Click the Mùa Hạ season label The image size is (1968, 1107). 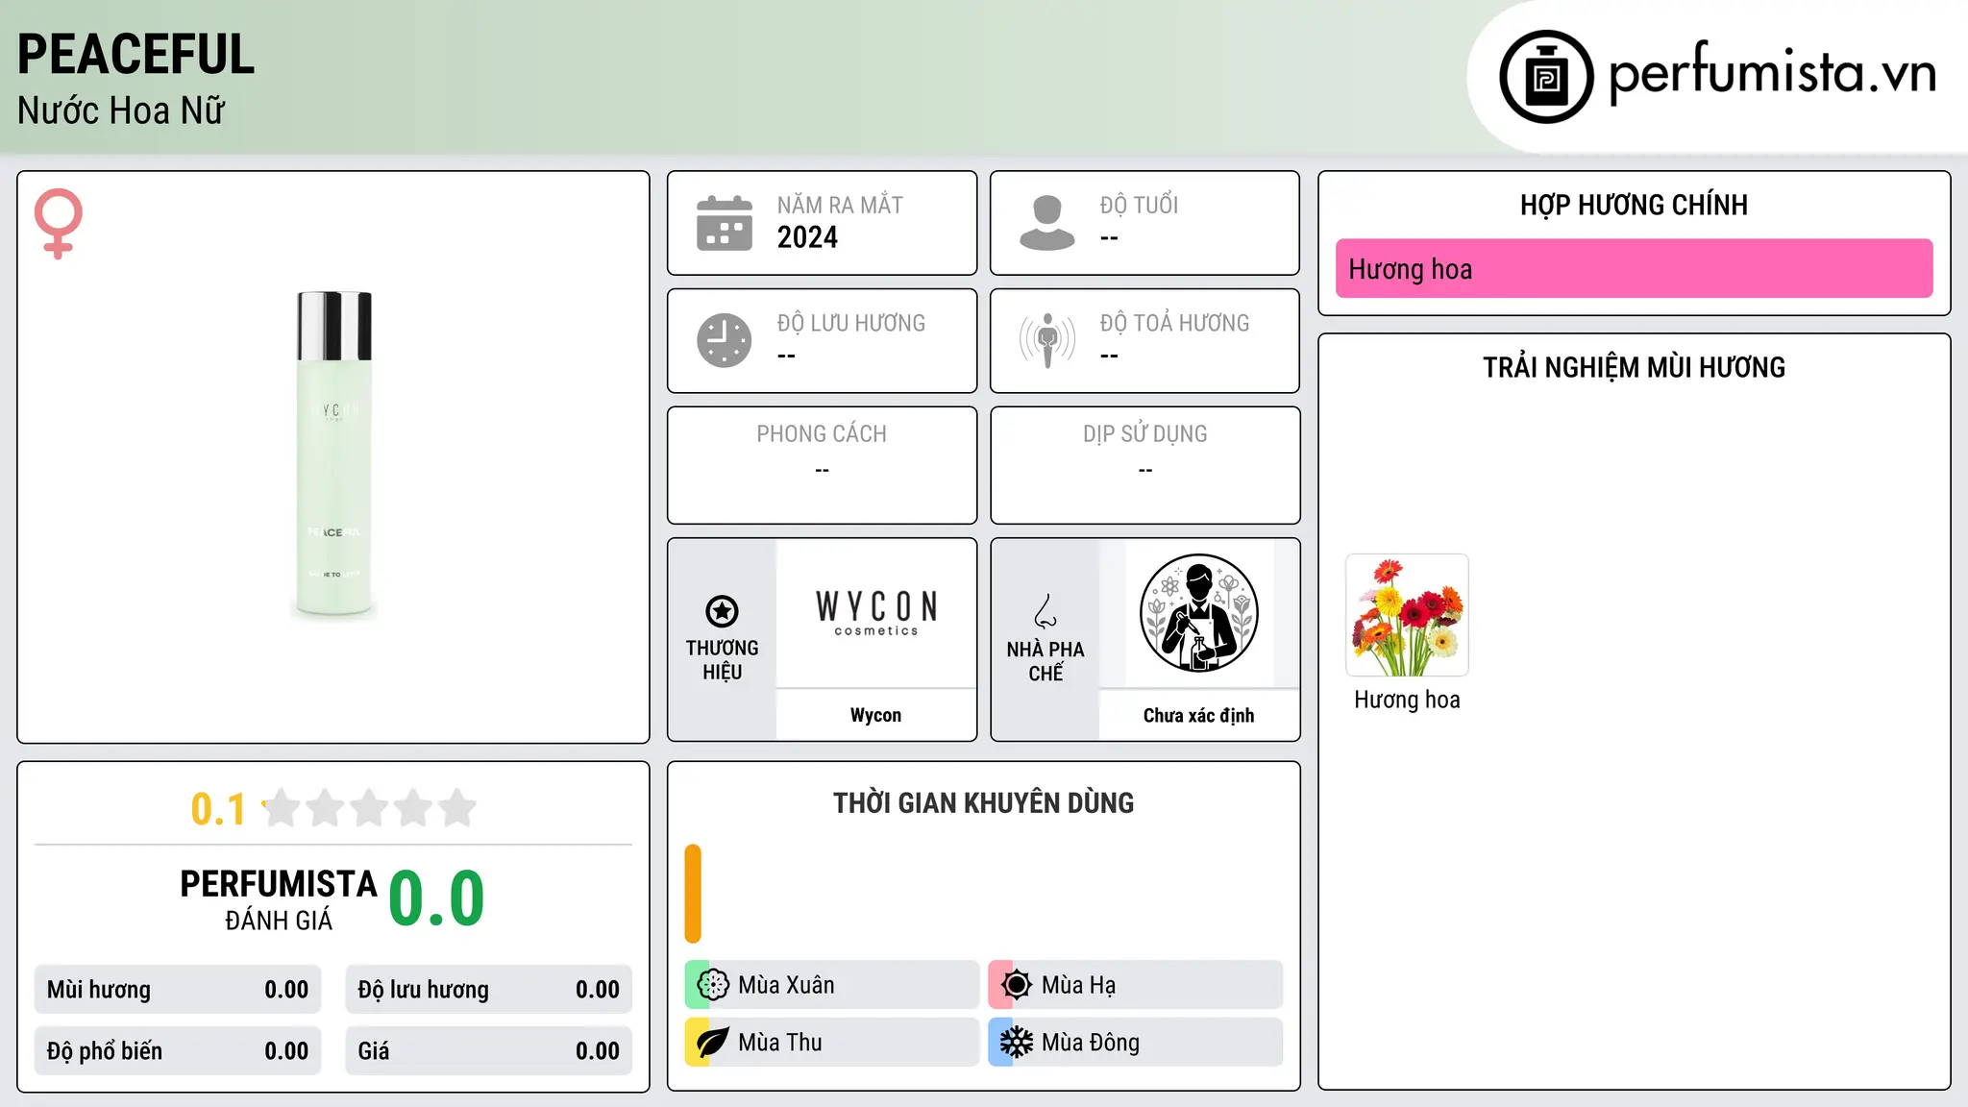point(1078,985)
